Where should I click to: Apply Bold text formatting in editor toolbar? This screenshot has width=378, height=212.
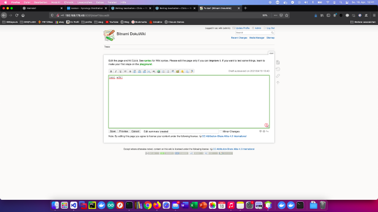[111, 72]
